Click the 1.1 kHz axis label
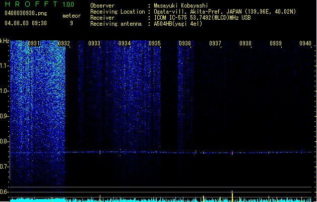Viewport: 317px width, 202px height. click(x=4, y=66)
